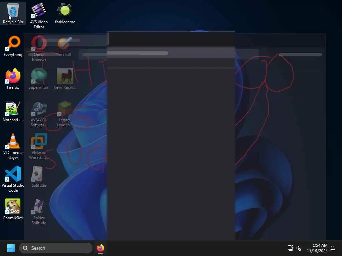This screenshot has height=256, width=342.
Task: Select the Recycle Bin desktop icon
Action: click(13, 13)
